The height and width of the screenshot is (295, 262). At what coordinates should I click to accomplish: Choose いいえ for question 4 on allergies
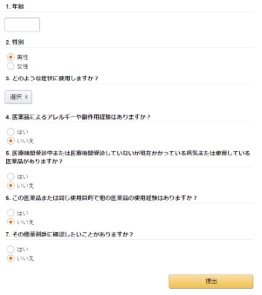(11, 141)
